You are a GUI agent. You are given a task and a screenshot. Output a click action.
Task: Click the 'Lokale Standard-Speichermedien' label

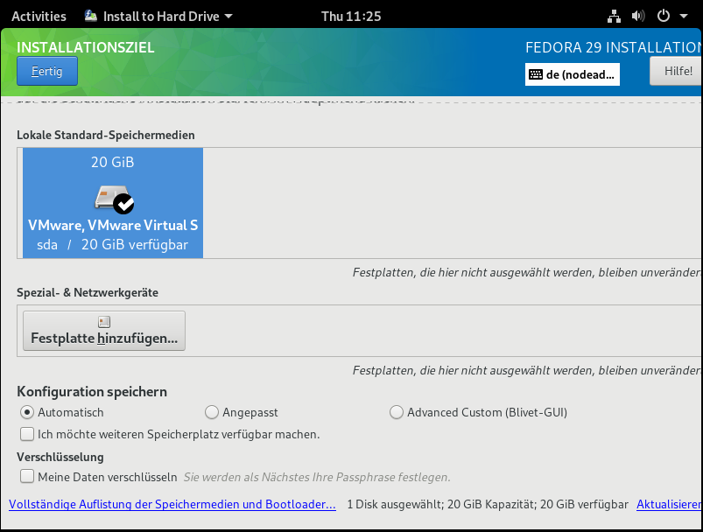coord(106,135)
